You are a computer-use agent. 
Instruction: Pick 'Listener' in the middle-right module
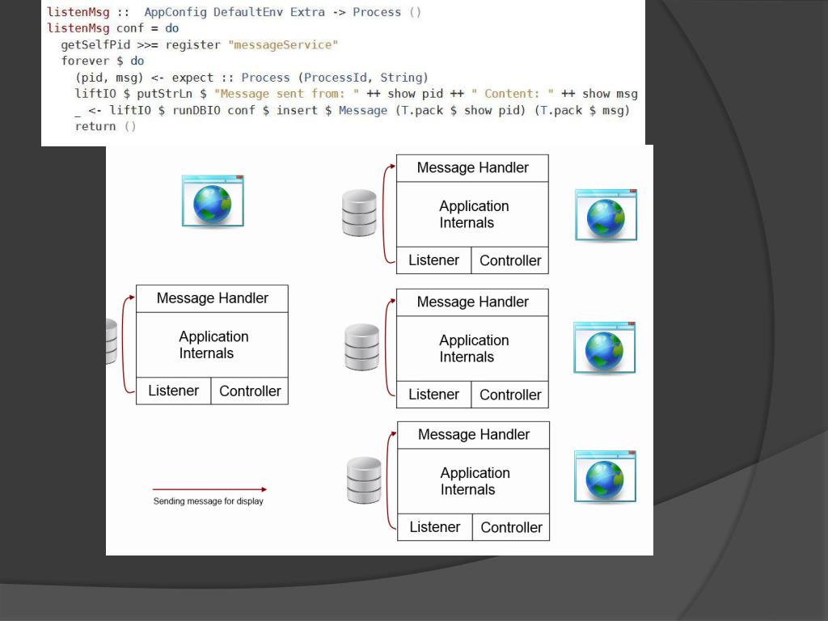433,395
